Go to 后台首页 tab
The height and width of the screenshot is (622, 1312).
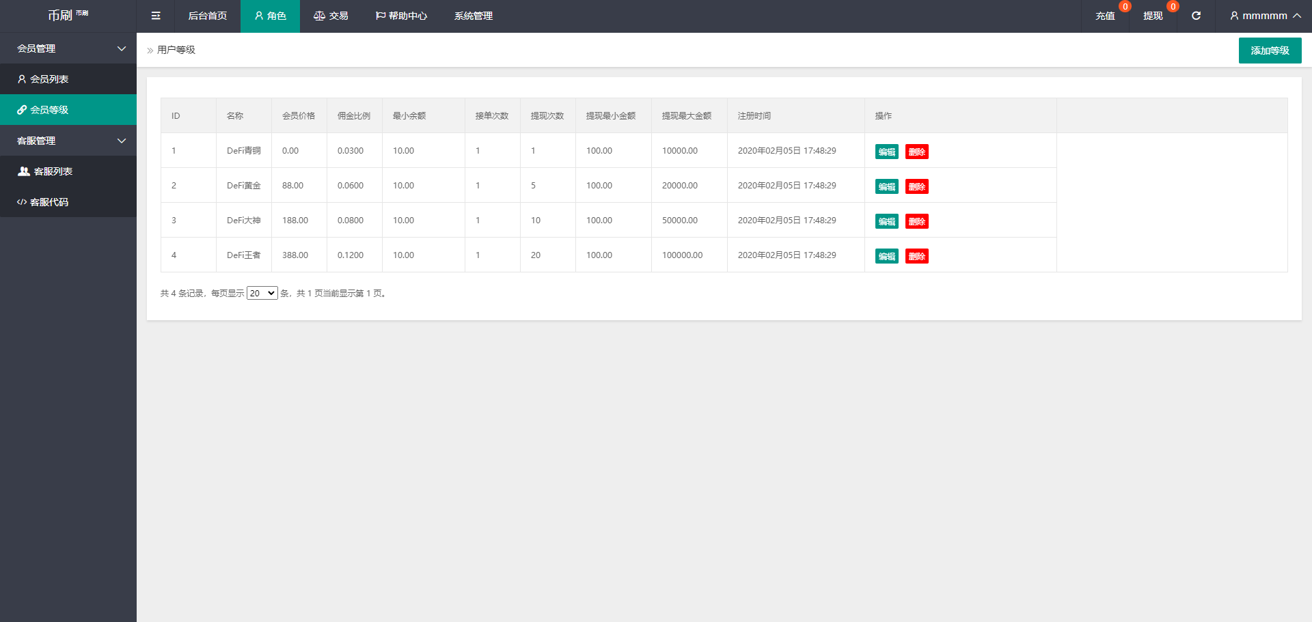tap(207, 16)
